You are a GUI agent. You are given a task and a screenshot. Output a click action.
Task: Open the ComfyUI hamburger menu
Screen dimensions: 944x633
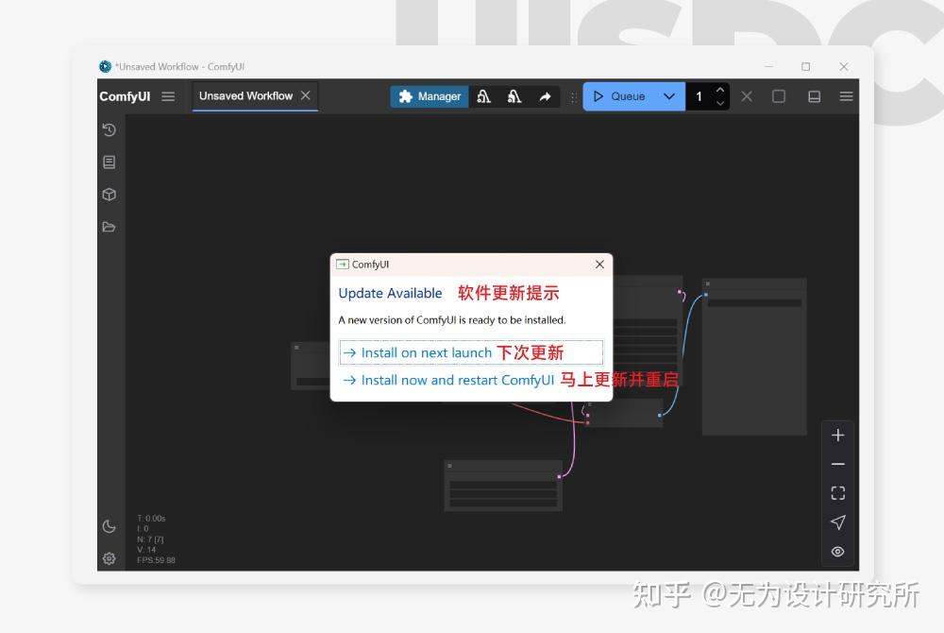click(167, 95)
